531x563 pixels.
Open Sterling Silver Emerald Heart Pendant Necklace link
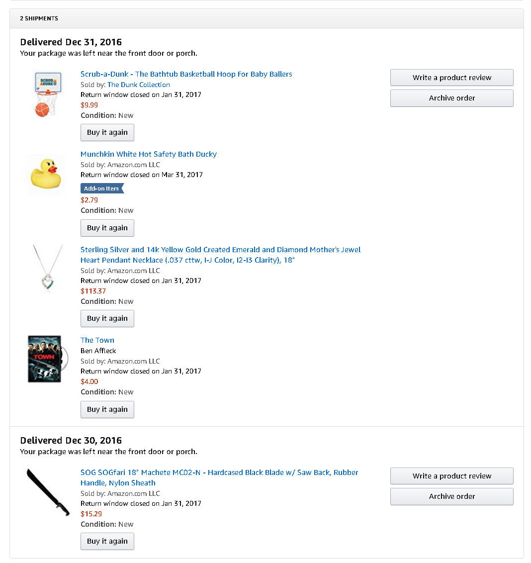(x=220, y=250)
